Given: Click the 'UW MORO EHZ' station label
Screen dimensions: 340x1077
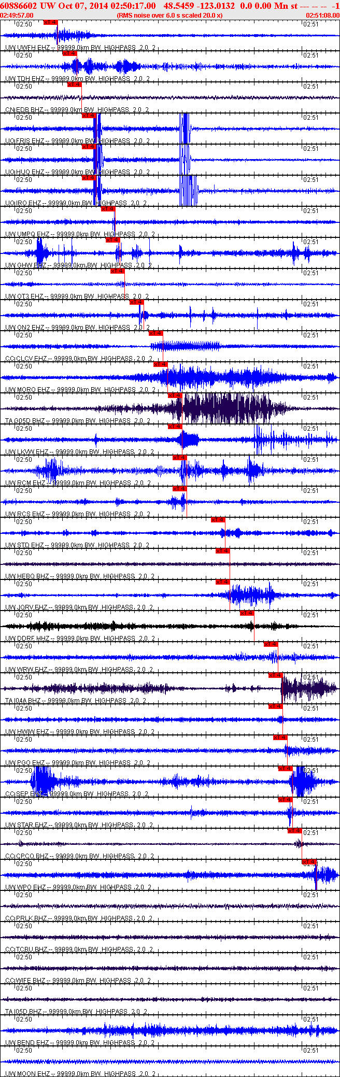Looking at the screenshot, I should [x=27, y=390].
